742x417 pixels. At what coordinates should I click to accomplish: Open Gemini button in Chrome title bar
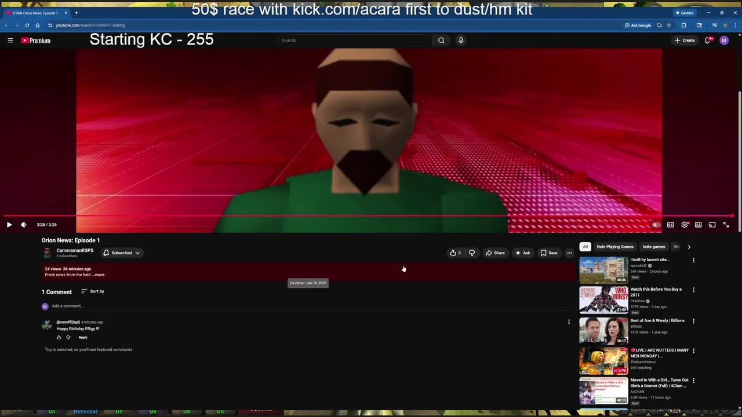pos(685,13)
